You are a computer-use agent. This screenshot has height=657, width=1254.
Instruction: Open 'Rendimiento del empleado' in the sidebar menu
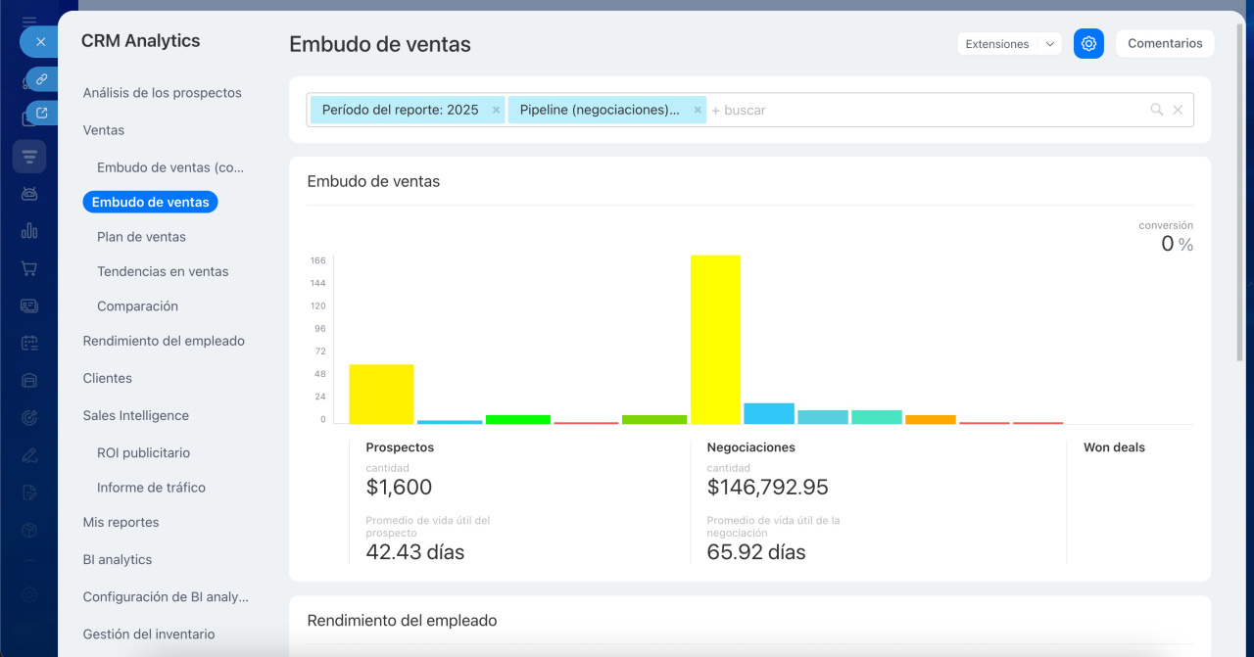pyautogui.click(x=164, y=341)
